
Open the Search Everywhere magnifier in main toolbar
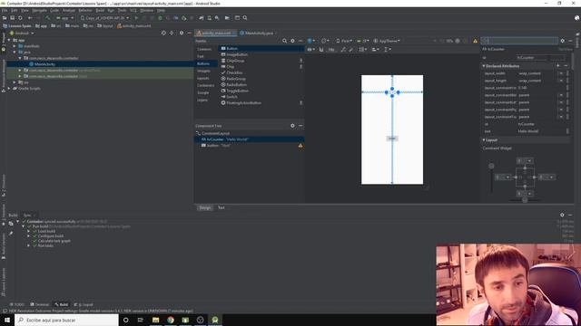(245, 18)
